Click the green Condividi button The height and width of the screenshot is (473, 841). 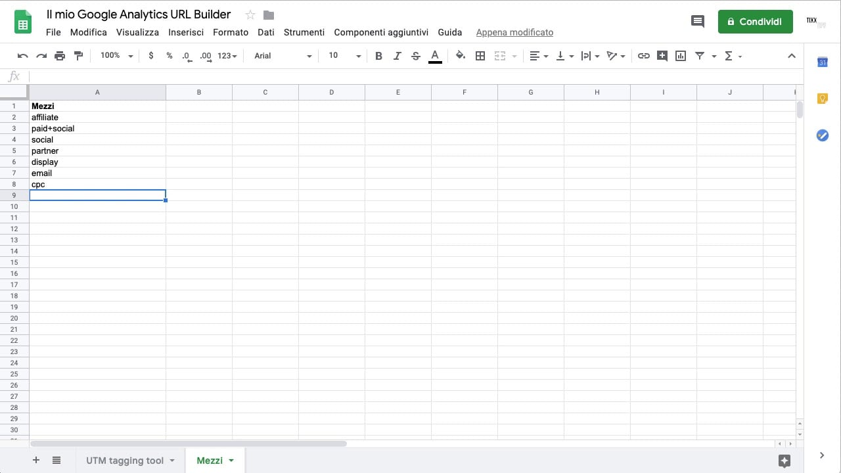755,22
